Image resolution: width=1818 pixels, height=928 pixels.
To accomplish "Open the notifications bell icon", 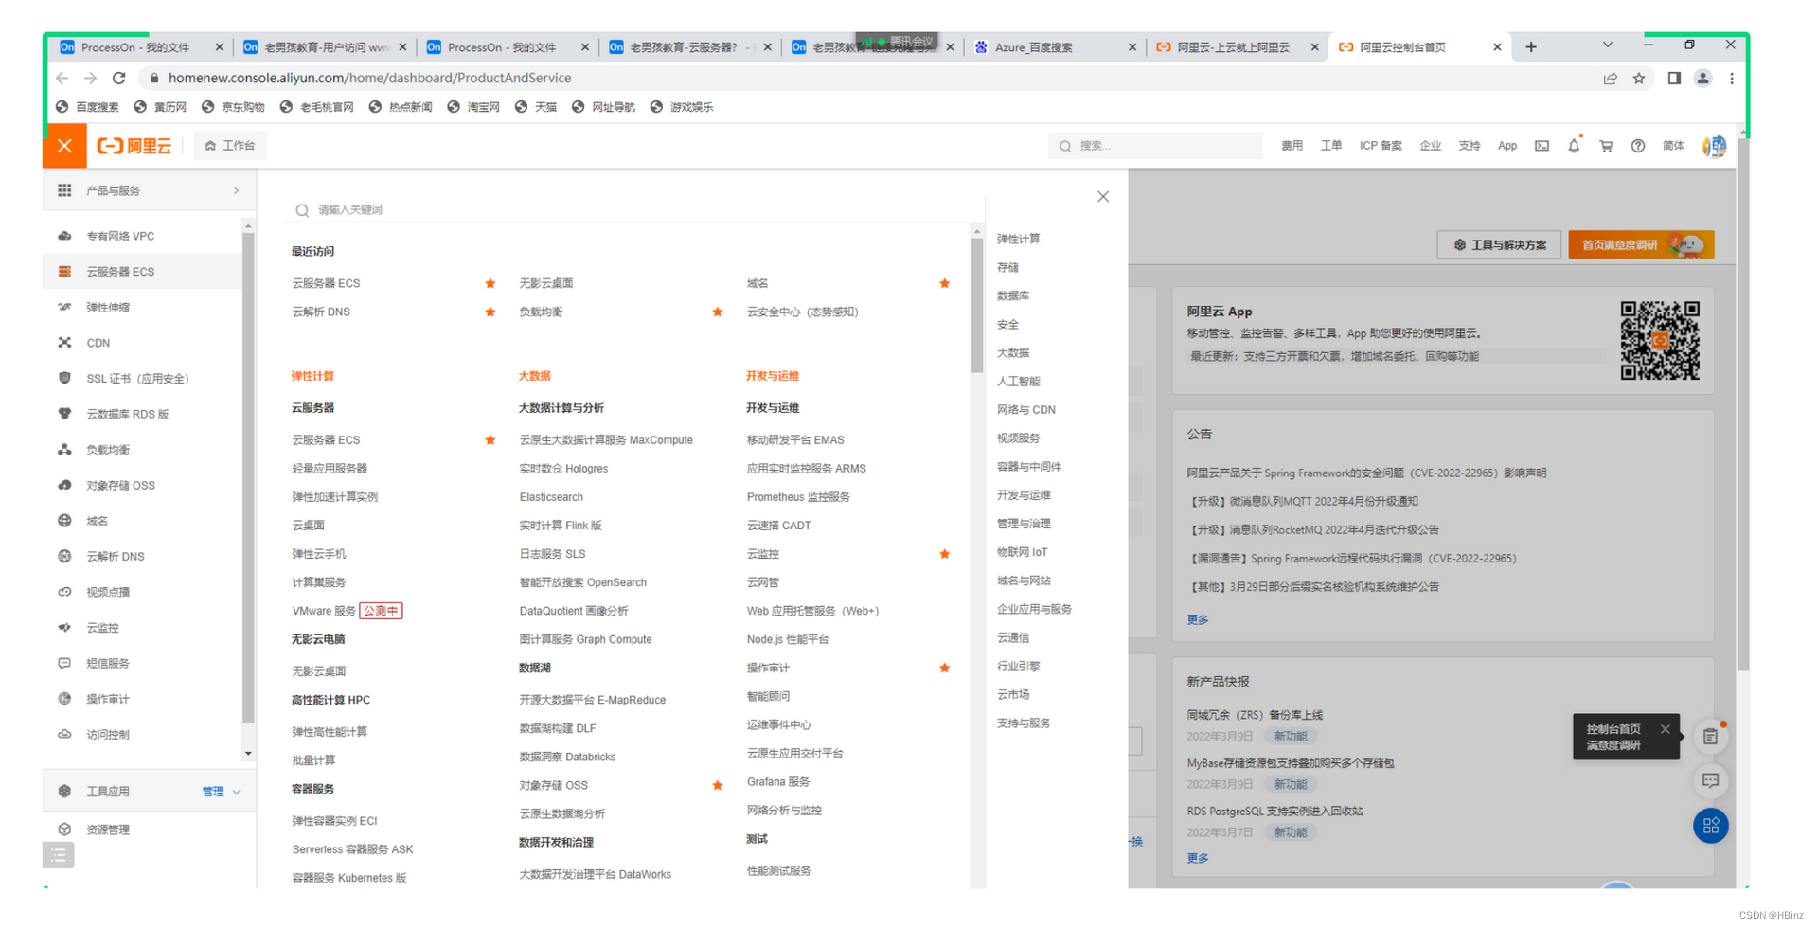I will (x=1574, y=146).
